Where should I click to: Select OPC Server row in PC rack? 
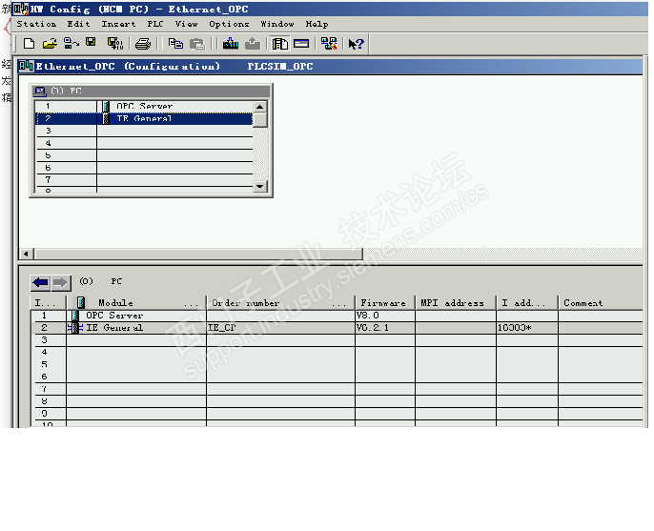pos(144,107)
